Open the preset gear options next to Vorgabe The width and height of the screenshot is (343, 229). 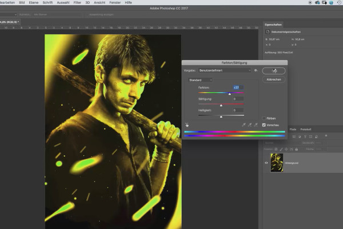[256, 70]
